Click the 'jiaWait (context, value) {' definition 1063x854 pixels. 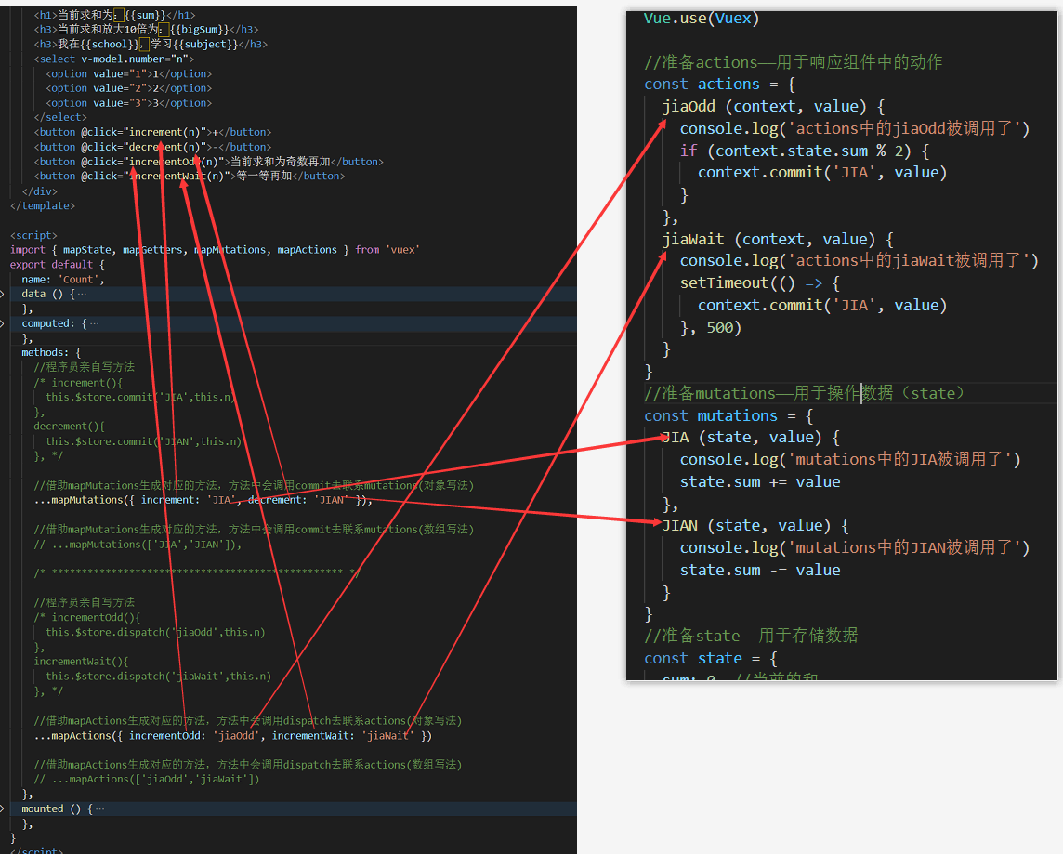779,239
